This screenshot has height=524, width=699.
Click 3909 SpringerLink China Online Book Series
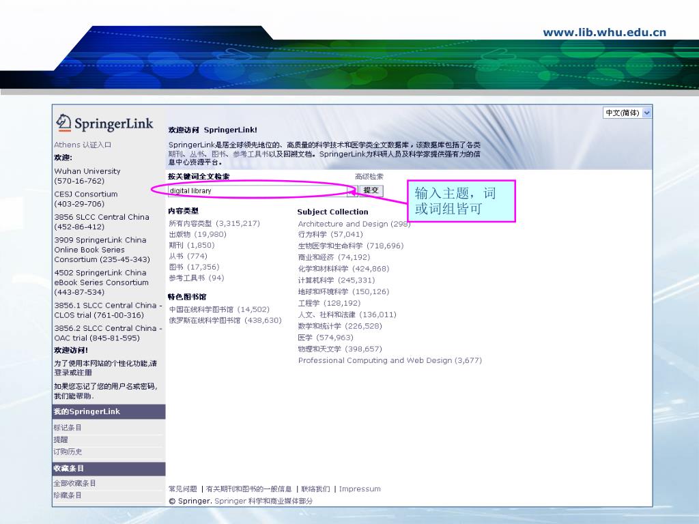point(102,250)
